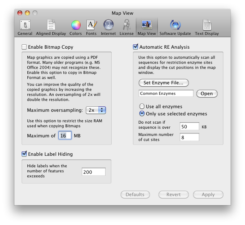Uncheck Enable Label Hiding
The width and height of the screenshot is (245, 225).
[24, 154]
